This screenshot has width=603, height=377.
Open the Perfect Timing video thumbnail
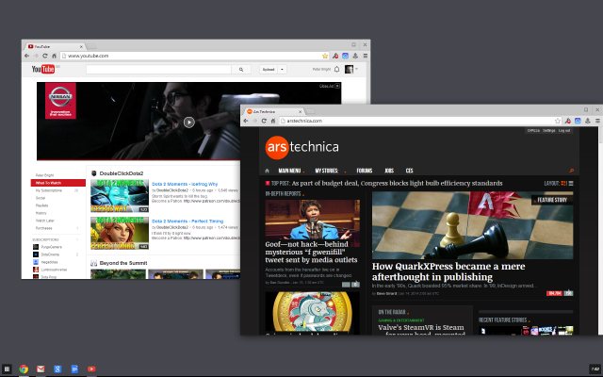[x=120, y=233]
